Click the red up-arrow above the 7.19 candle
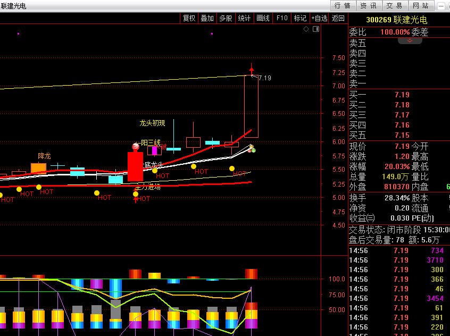The width and height of the screenshot is (450, 336). pos(252,69)
